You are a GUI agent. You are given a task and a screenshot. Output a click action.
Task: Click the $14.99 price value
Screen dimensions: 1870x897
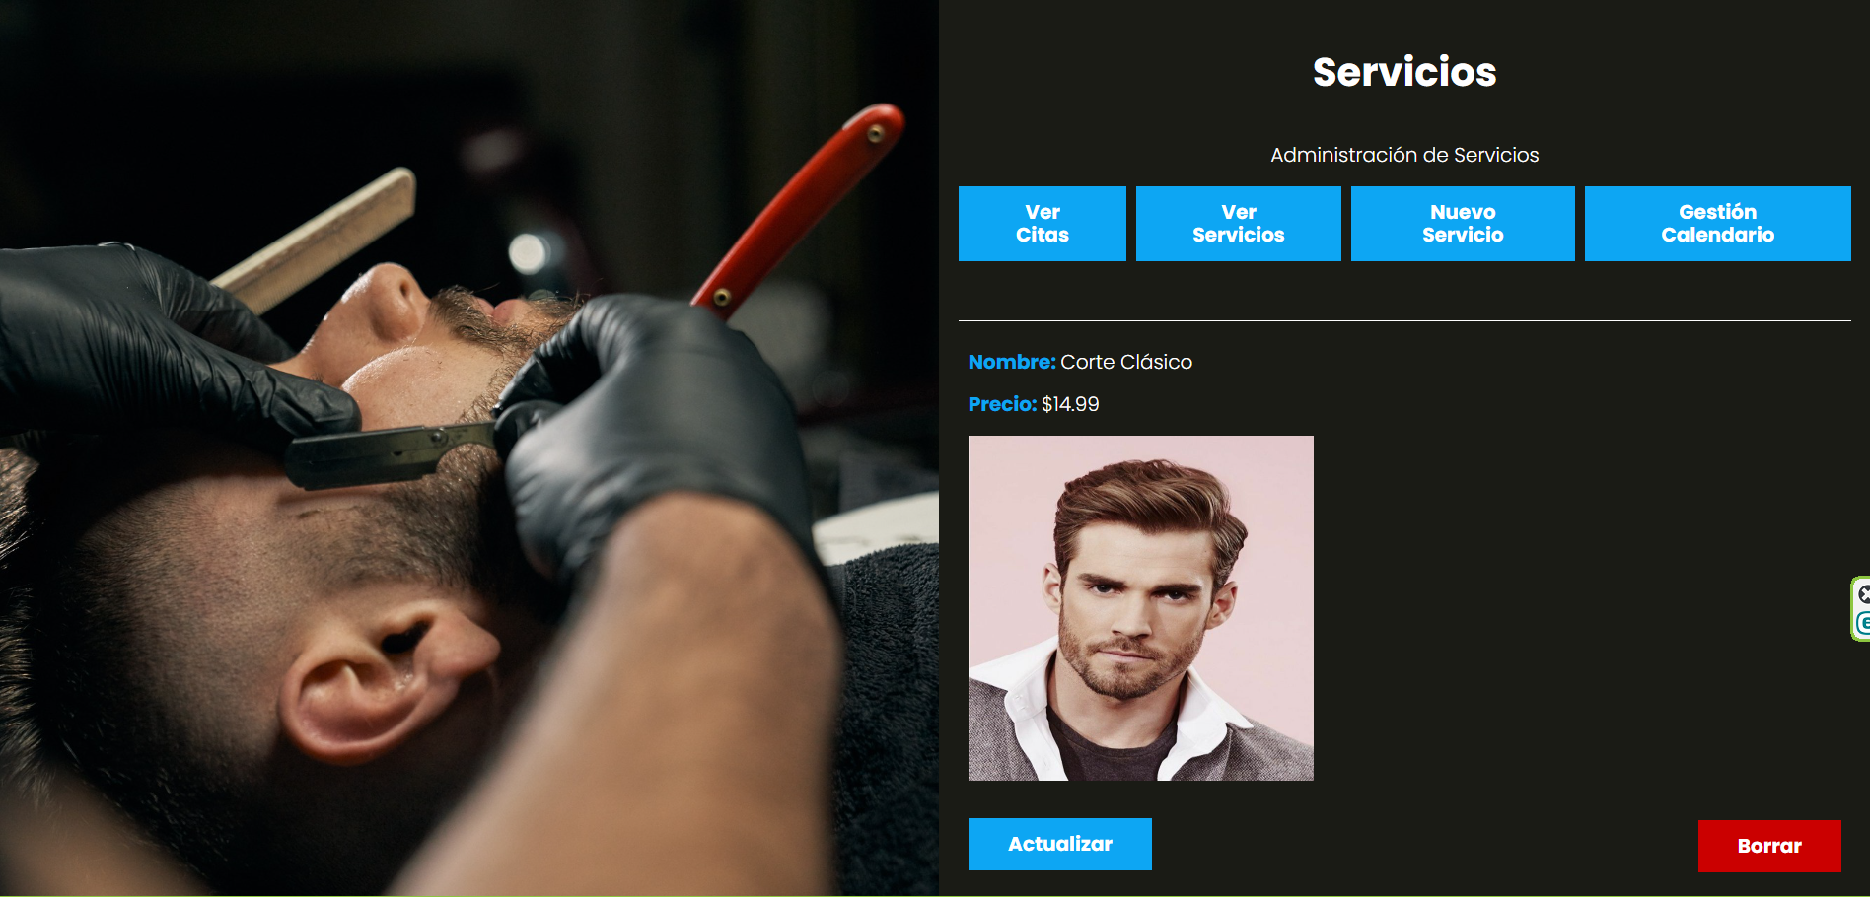[x=1070, y=404]
